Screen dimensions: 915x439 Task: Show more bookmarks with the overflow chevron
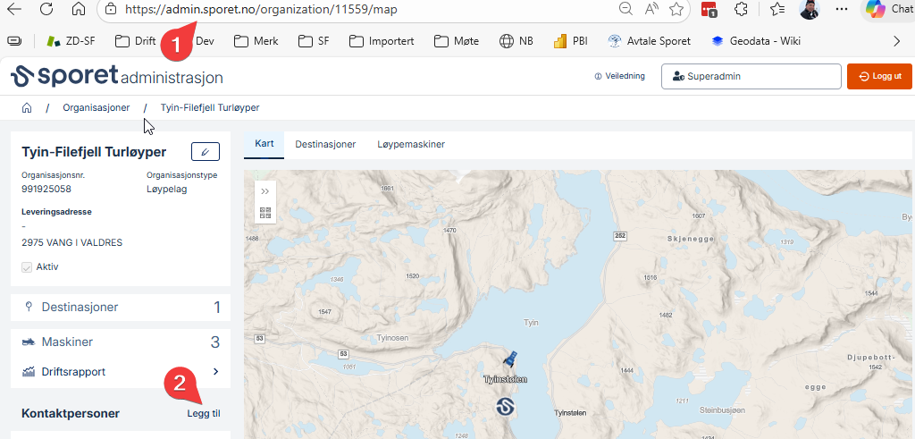(897, 41)
